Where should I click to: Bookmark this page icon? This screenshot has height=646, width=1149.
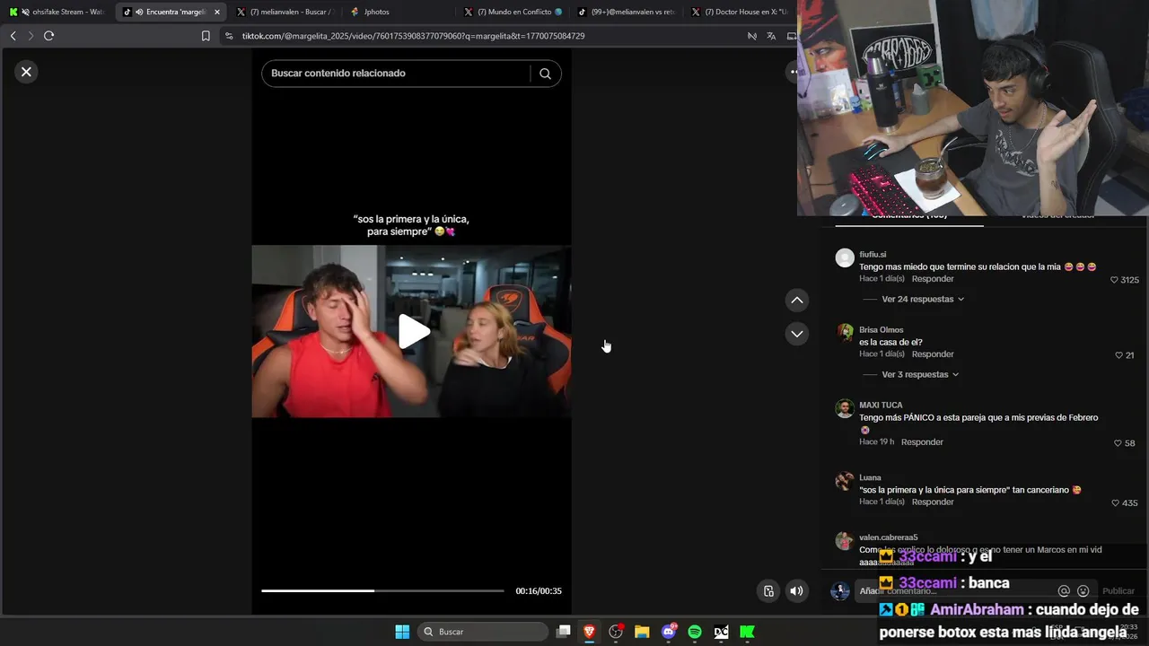tap(206, 36)
